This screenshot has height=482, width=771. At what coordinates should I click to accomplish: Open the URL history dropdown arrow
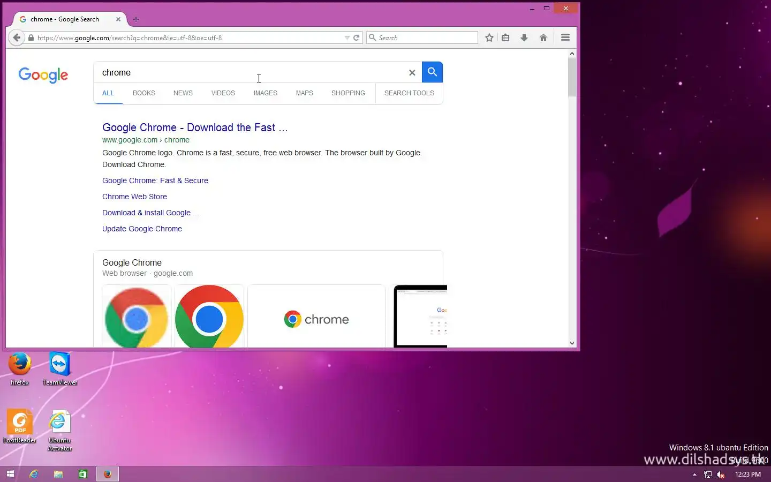pyautogui.click(x=347, y=38)
